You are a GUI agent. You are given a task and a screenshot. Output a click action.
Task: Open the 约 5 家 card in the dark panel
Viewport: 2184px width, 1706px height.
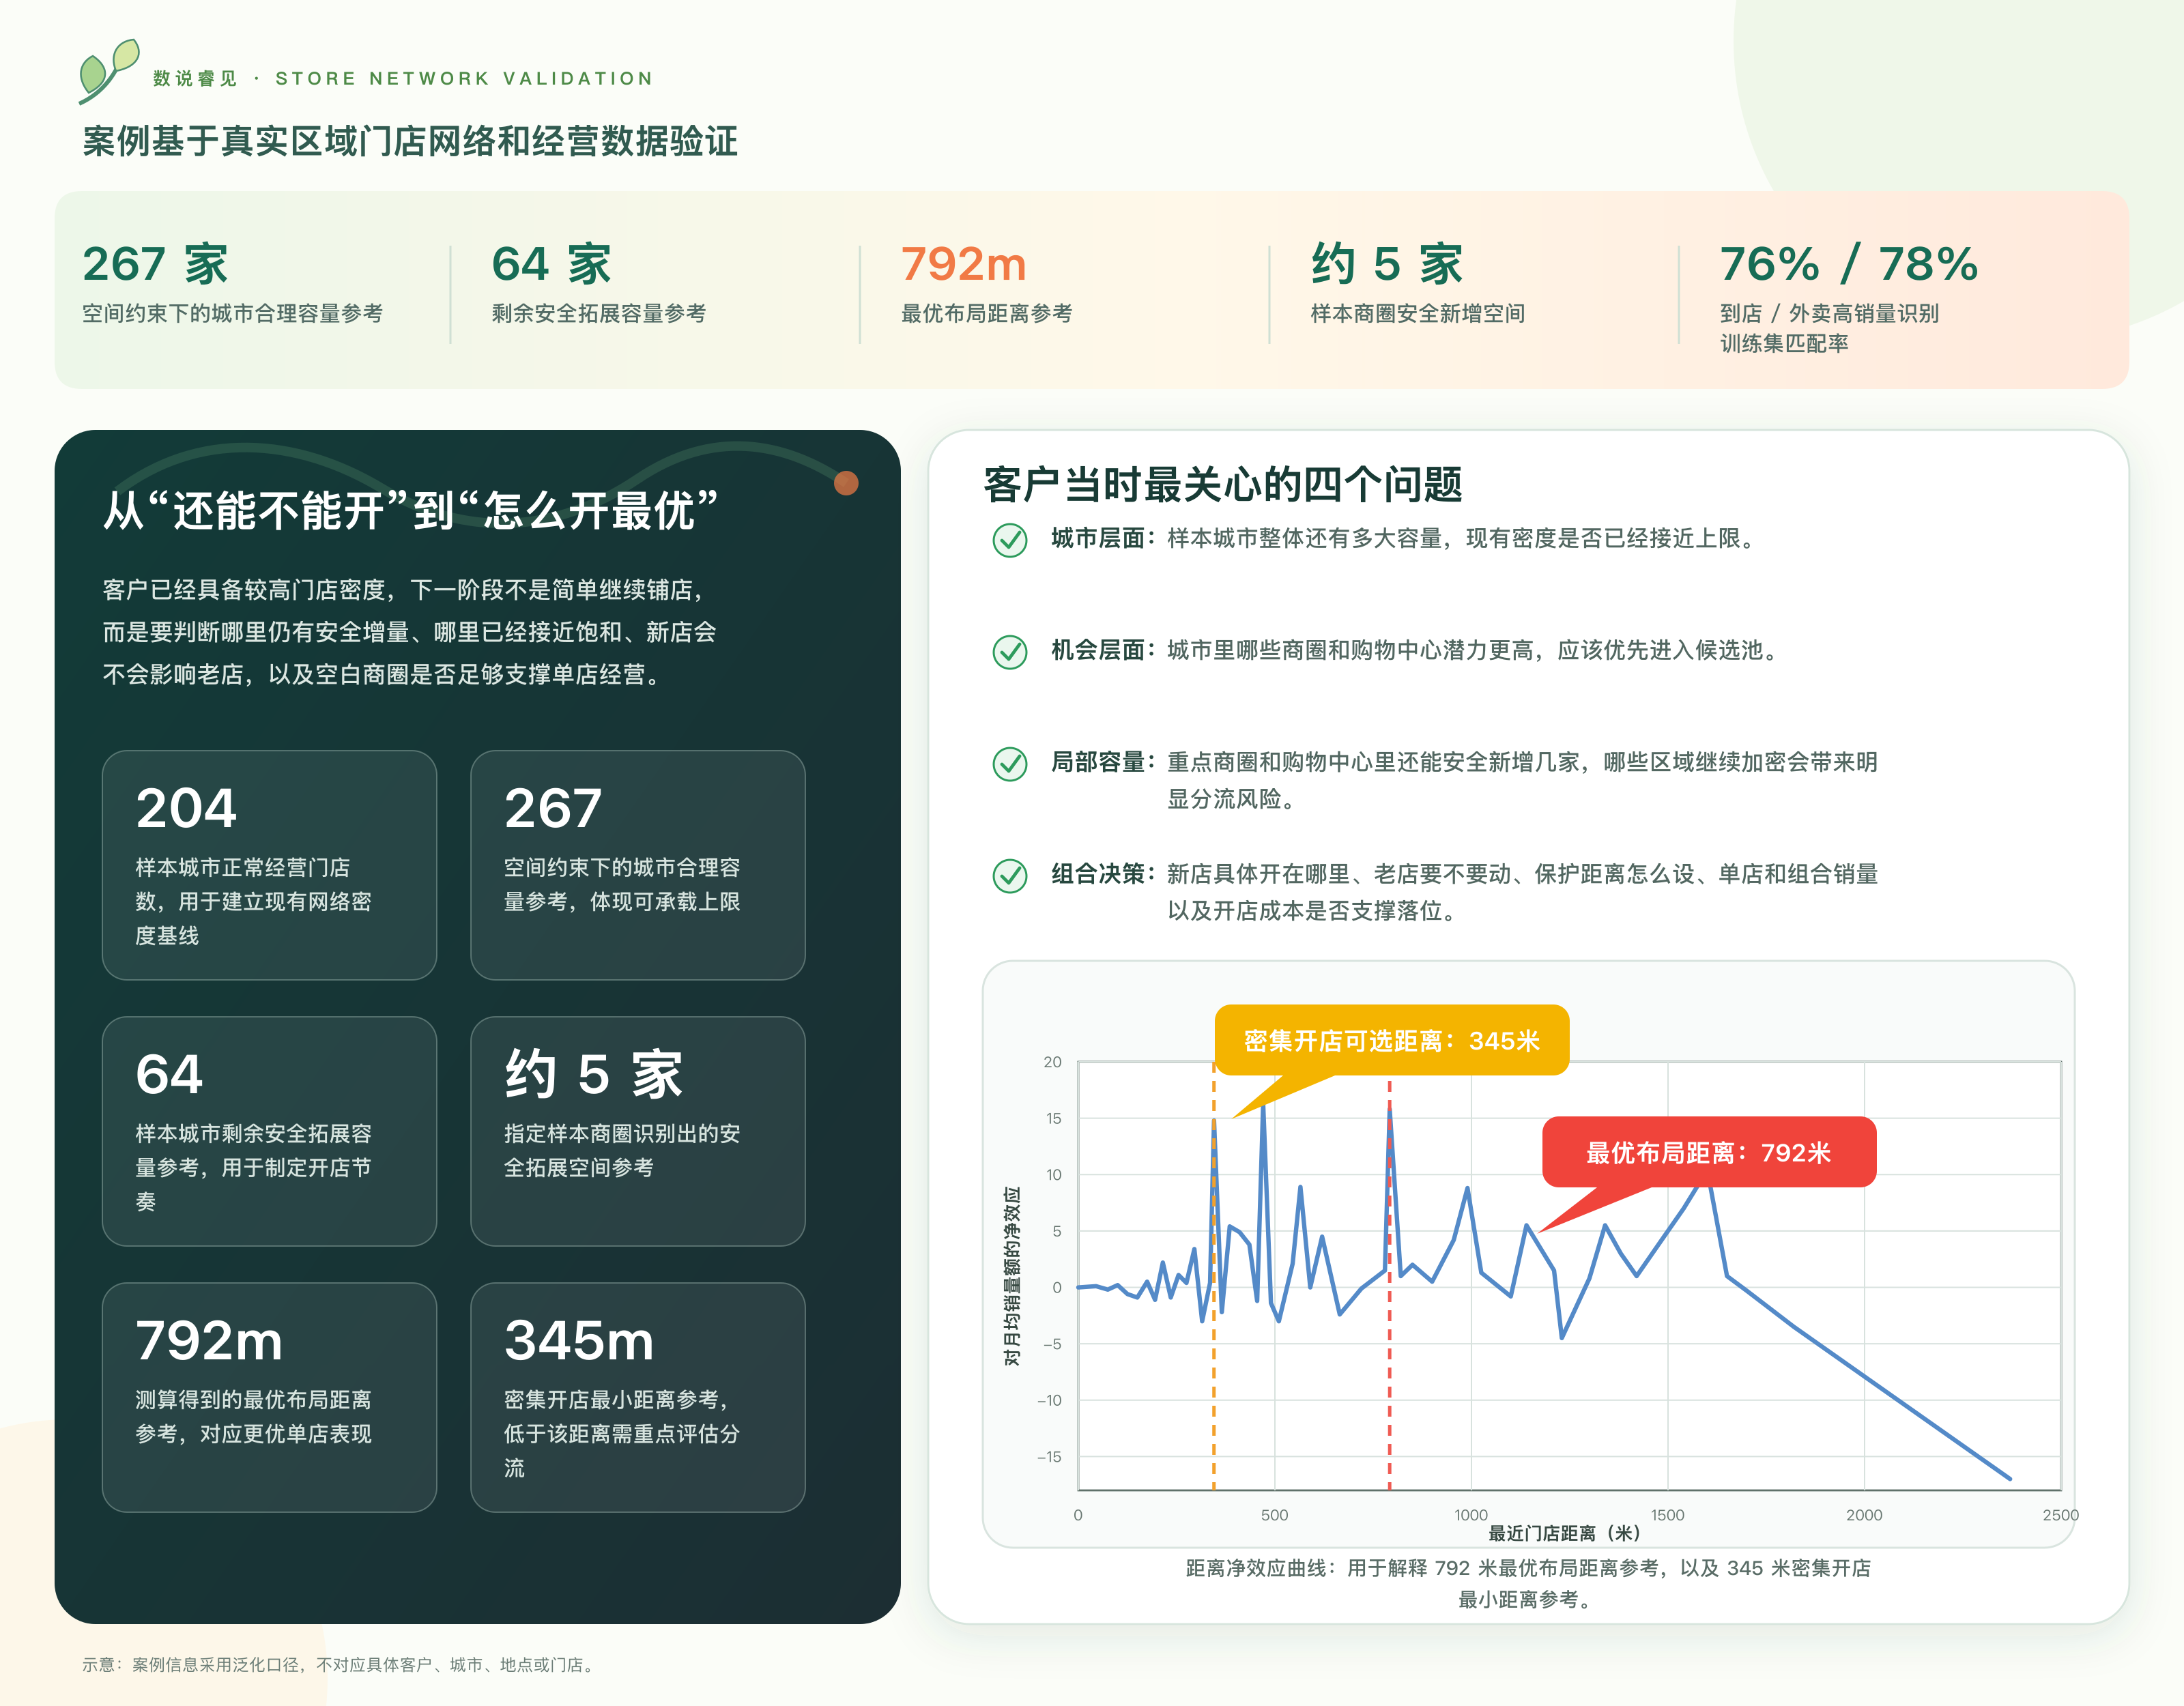(x=638, y=1131)
